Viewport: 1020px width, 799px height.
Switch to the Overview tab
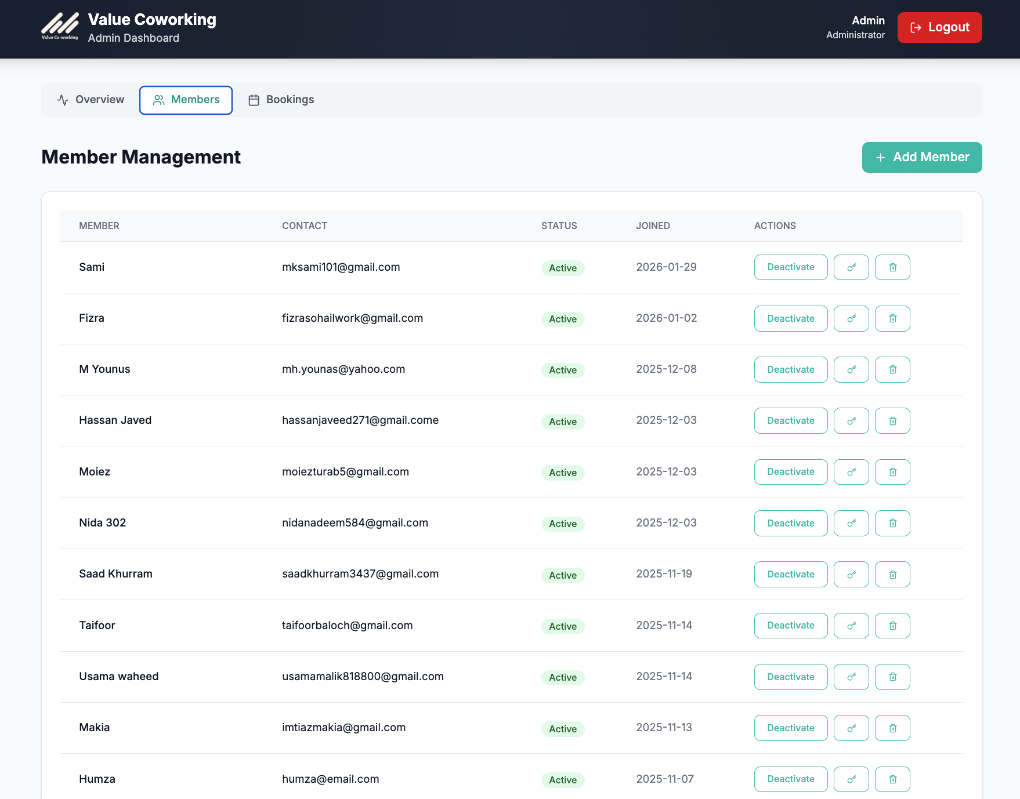pyautogui.click(x=91, y=100)
